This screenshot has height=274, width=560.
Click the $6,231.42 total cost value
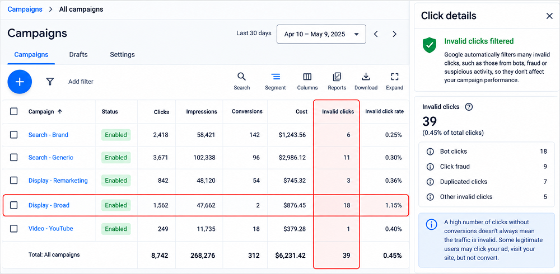tap(290, 256)
